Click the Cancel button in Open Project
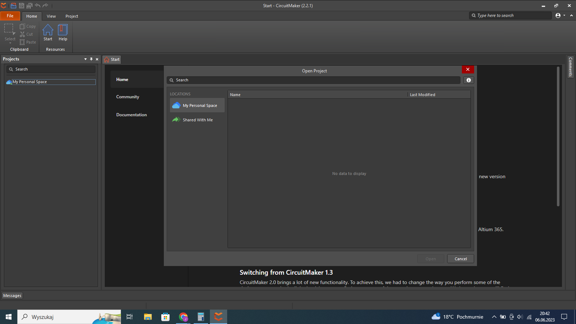The width and height of the screenshot is (576, 324). pyautogui.click(x=460, y=259)
